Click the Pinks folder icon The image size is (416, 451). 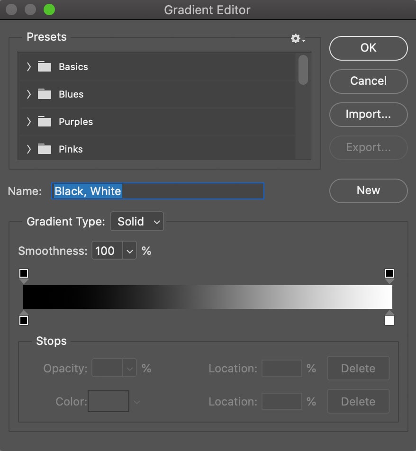[x=45, y=149]
